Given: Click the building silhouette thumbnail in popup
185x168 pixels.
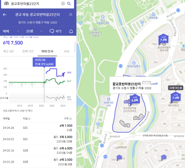Looking at the screenshot, I should pyautogui.click(x=150, y=83).
